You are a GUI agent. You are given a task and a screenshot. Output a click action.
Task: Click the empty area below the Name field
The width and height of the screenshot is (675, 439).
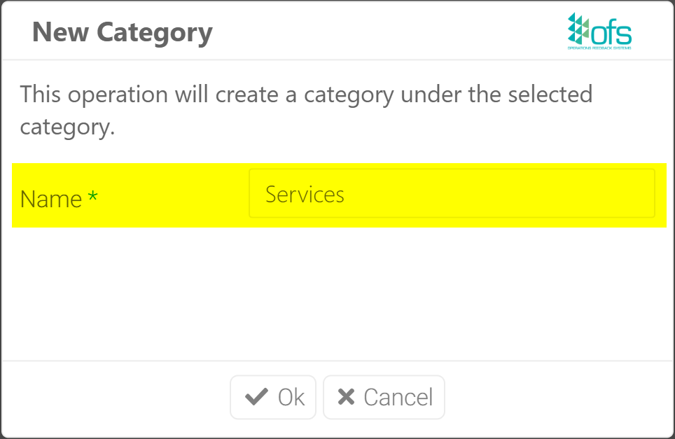(337, 294)
